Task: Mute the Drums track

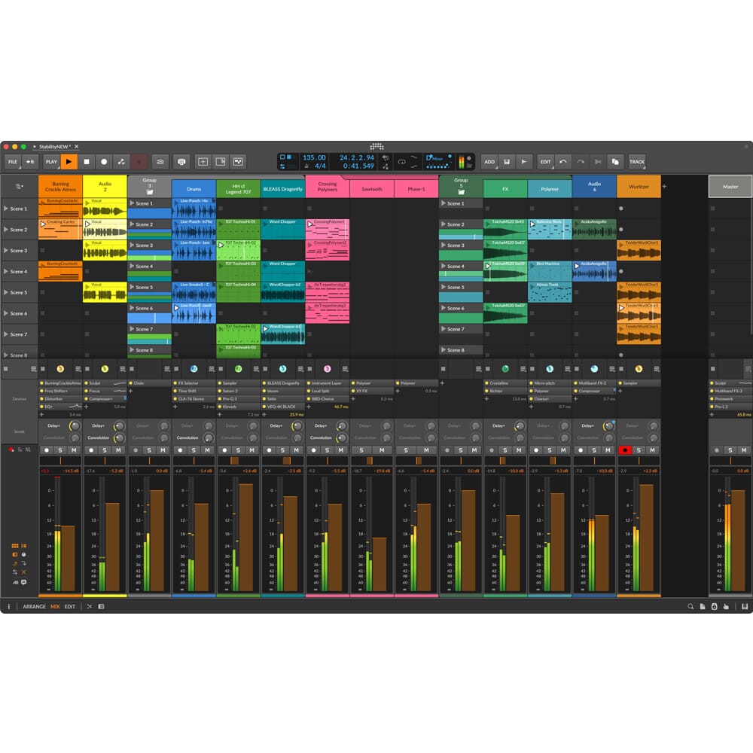Action: [x=208, y=450]
